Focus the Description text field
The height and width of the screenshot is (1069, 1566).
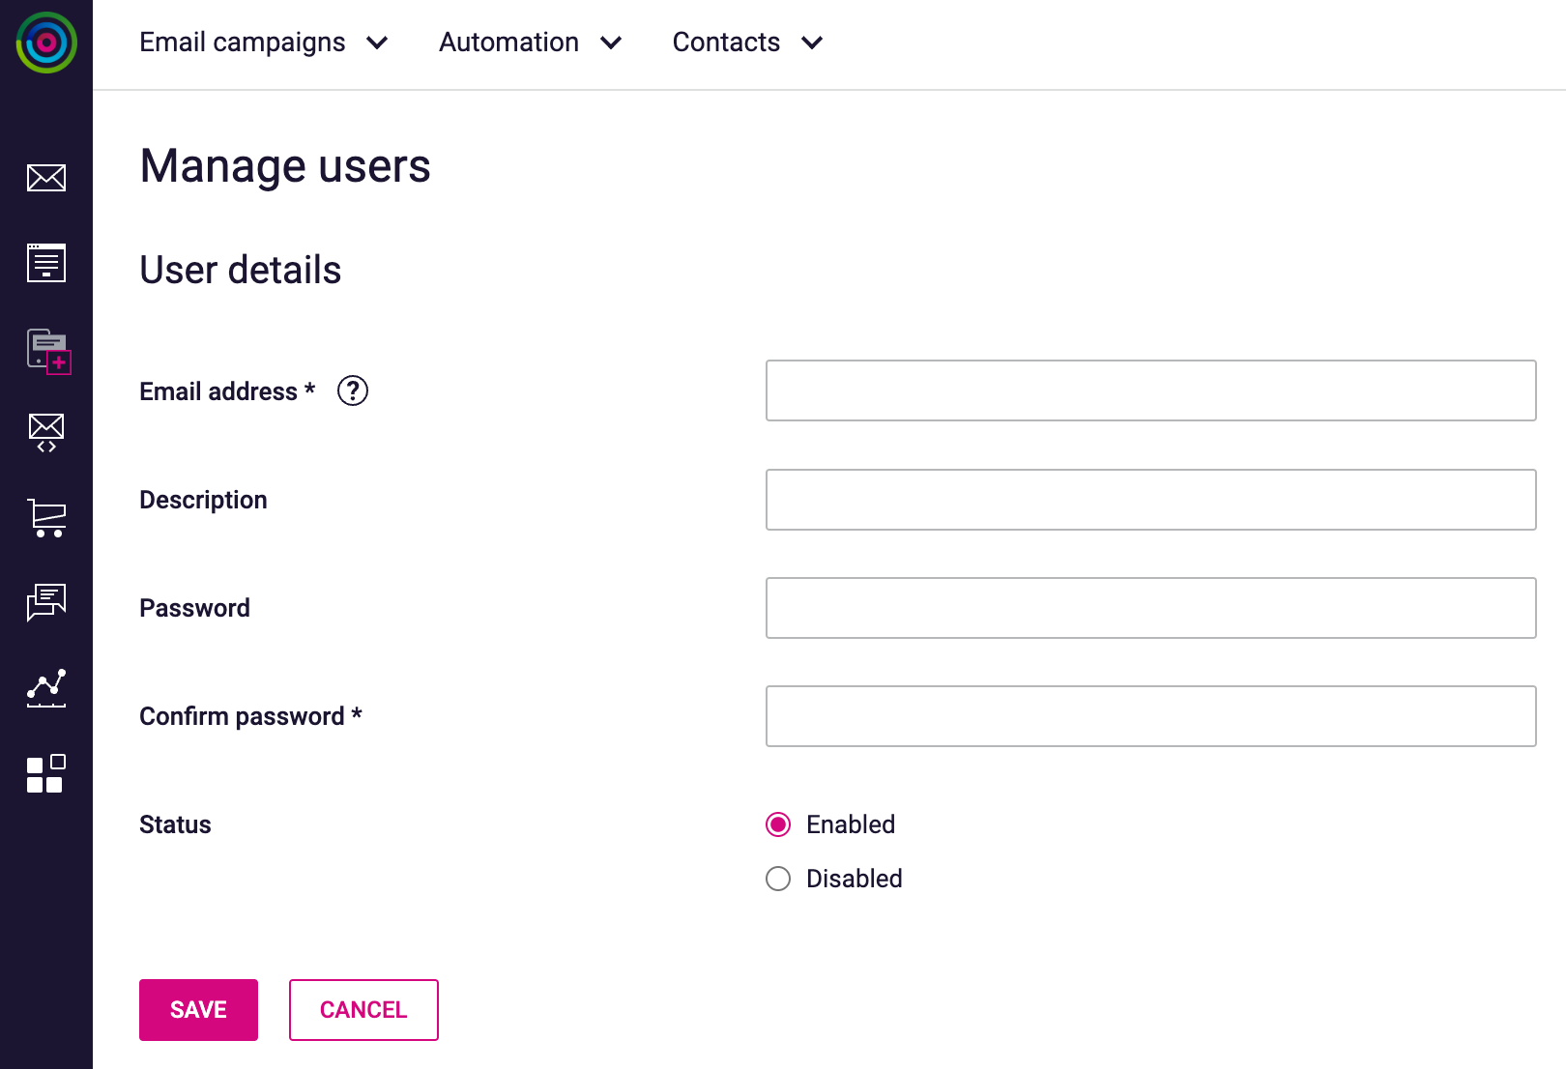click(x=1150, y=500)
